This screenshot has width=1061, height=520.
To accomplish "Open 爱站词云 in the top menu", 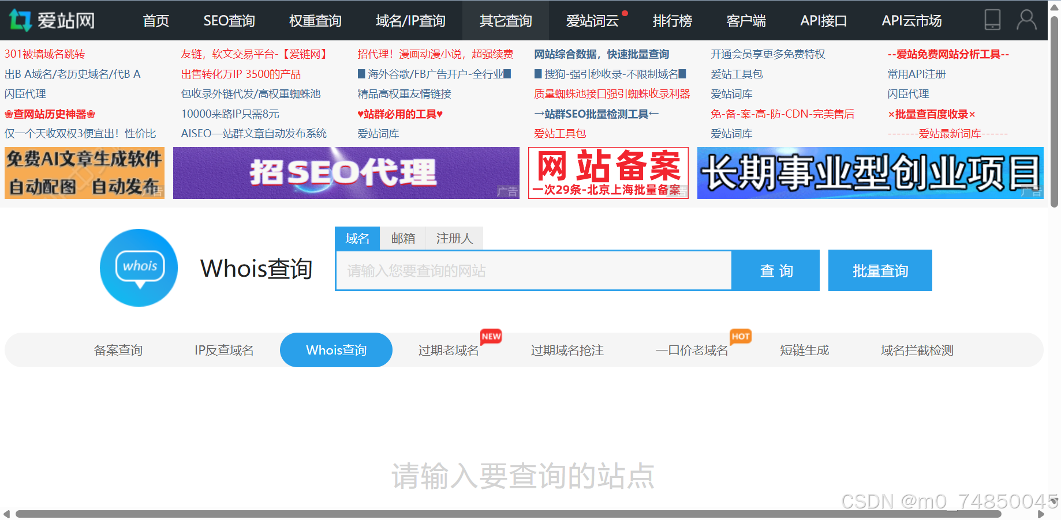I will (592, 21).
